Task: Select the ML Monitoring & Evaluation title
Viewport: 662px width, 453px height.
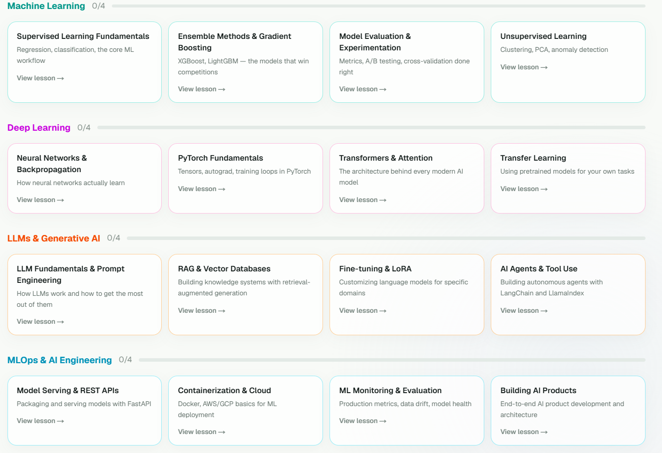Action: point(390,391)
